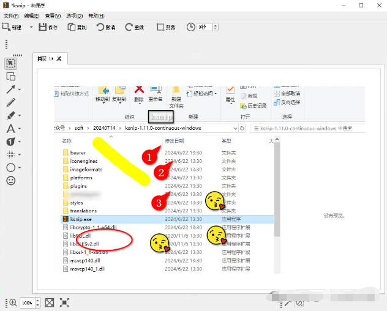This screenshot has width=387, height=311.
Task: Click the 修改日期 column header in the capture
Action: (x=175, y=141)
